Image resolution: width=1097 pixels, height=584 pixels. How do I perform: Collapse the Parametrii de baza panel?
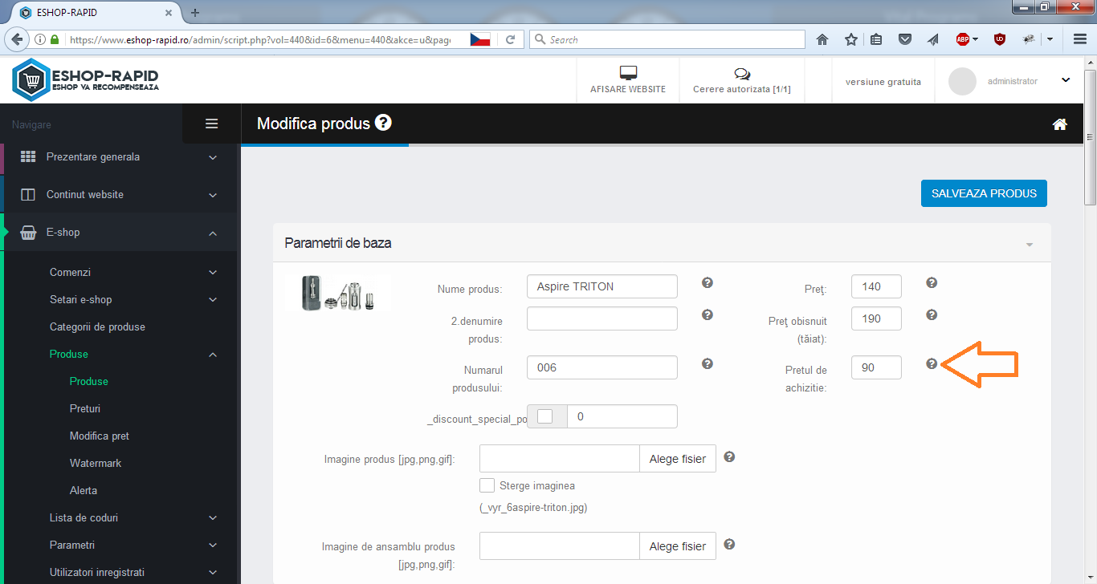(1030, 244)
